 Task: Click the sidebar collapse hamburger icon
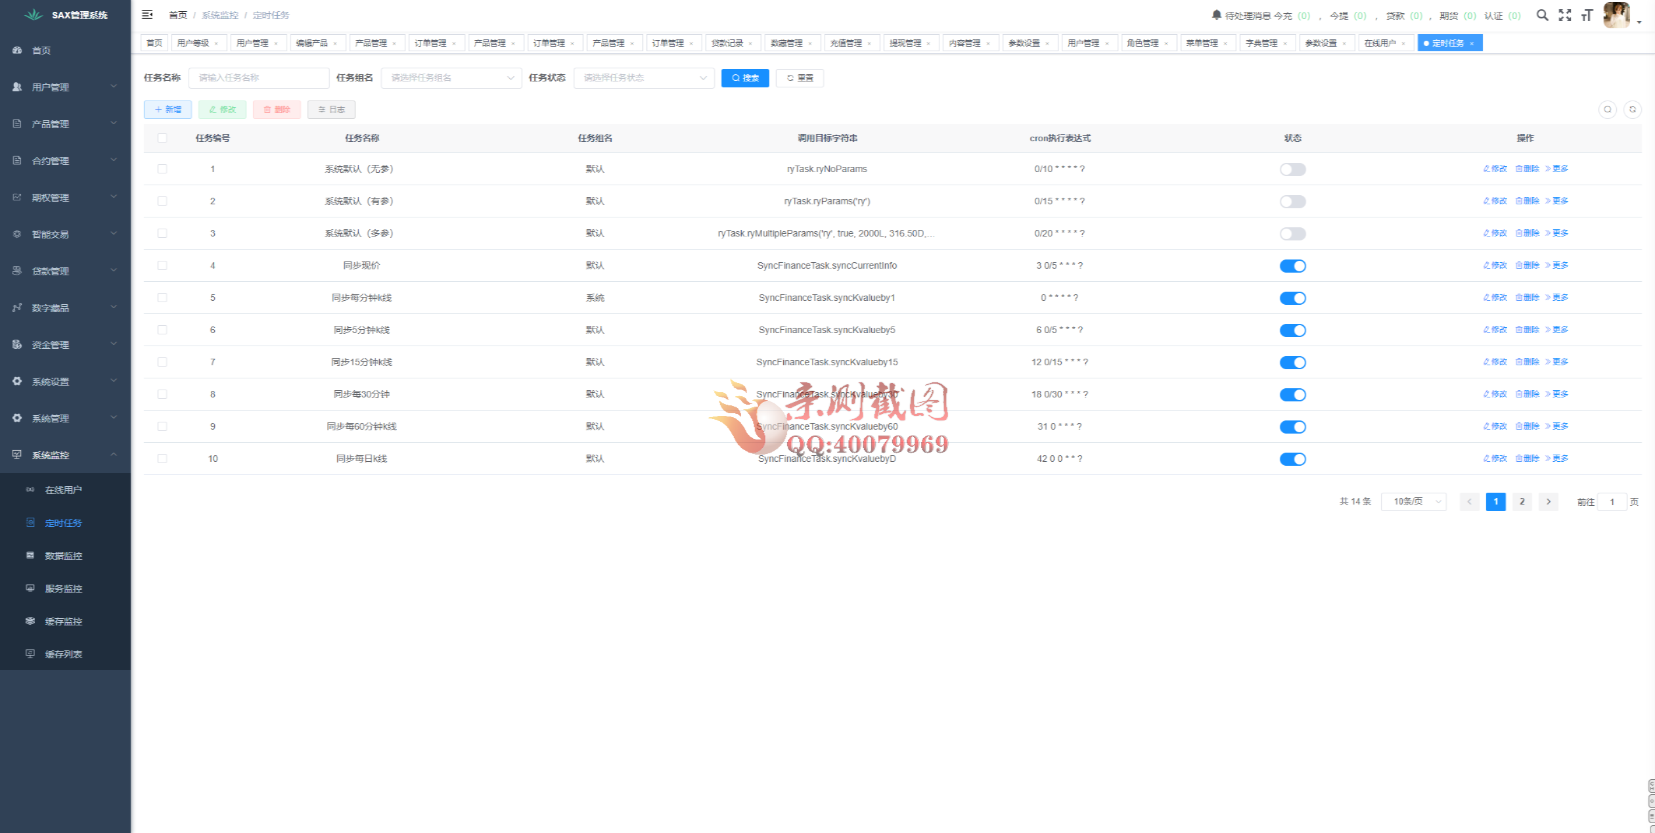coord(147,14)
